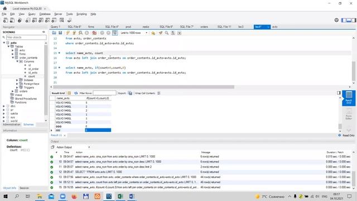The width and height of the screenshot is (357, 201).
Task: Select the id_order column
Action: click(33, 69)
